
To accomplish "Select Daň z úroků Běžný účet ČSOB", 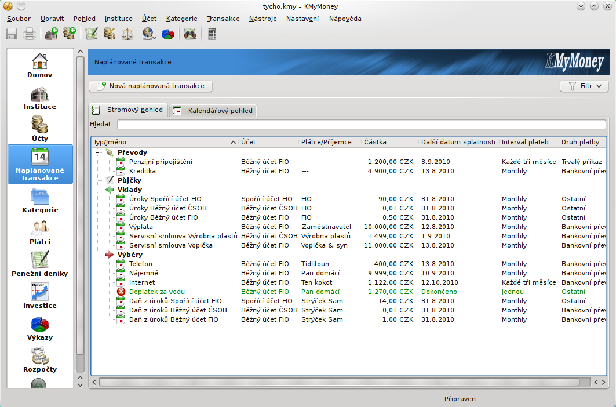I will click(x=349, y=310).
